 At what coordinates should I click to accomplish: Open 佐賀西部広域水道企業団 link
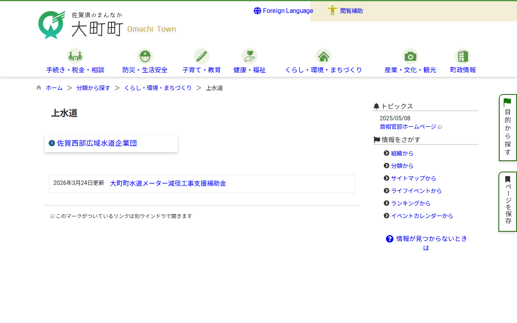pyautogui.click(x=97, y=143)
